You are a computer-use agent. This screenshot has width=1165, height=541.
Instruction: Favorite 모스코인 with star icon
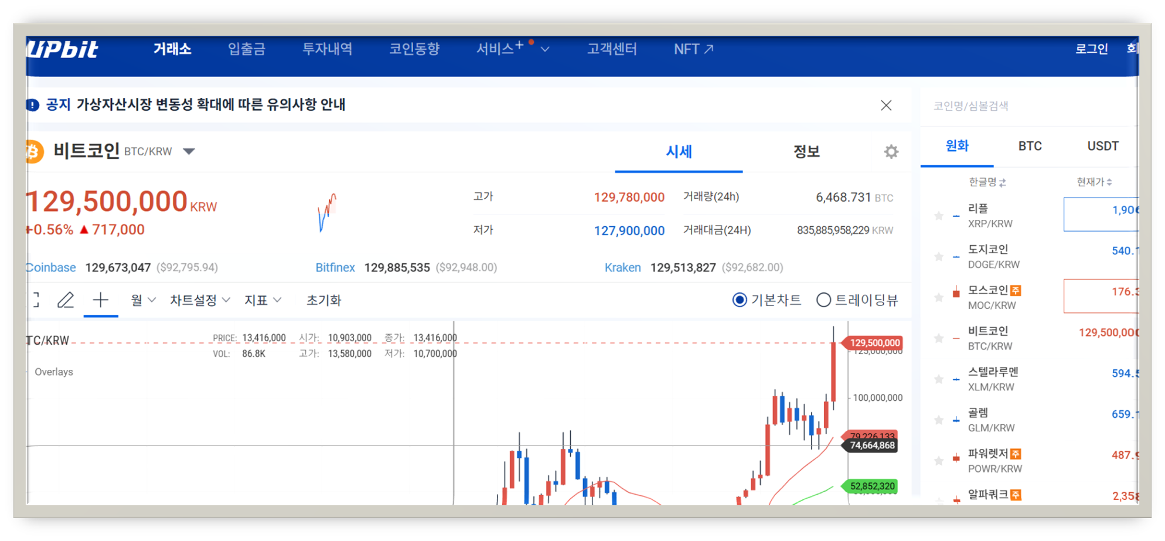tap(939, 298)
